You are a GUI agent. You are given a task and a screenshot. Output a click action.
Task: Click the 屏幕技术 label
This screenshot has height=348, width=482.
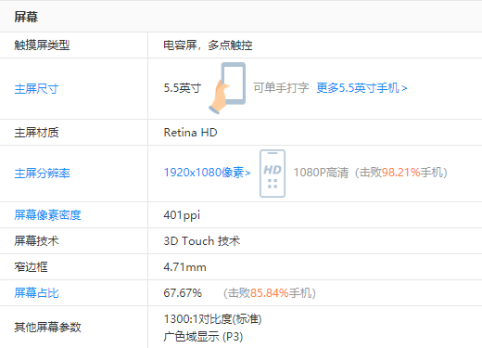pos(36,240)
